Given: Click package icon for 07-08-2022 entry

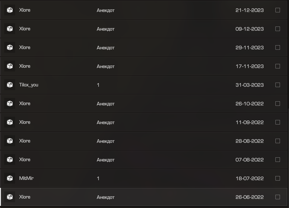Looking at the screenshot, I should 10,159.
